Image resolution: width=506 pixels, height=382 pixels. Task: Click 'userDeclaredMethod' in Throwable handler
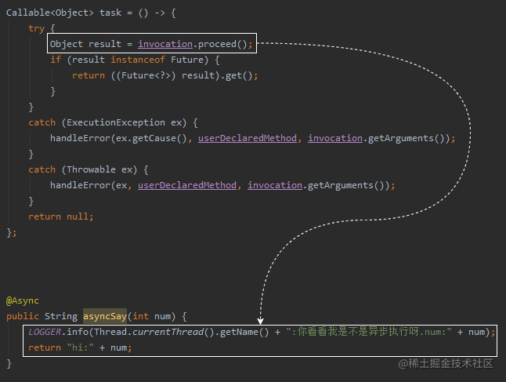click(x=187, y=185)
